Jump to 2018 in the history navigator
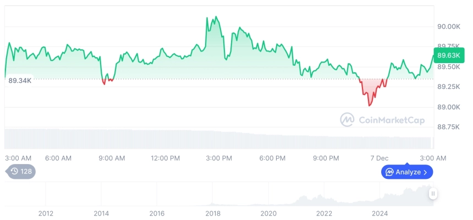 point(213,213)
